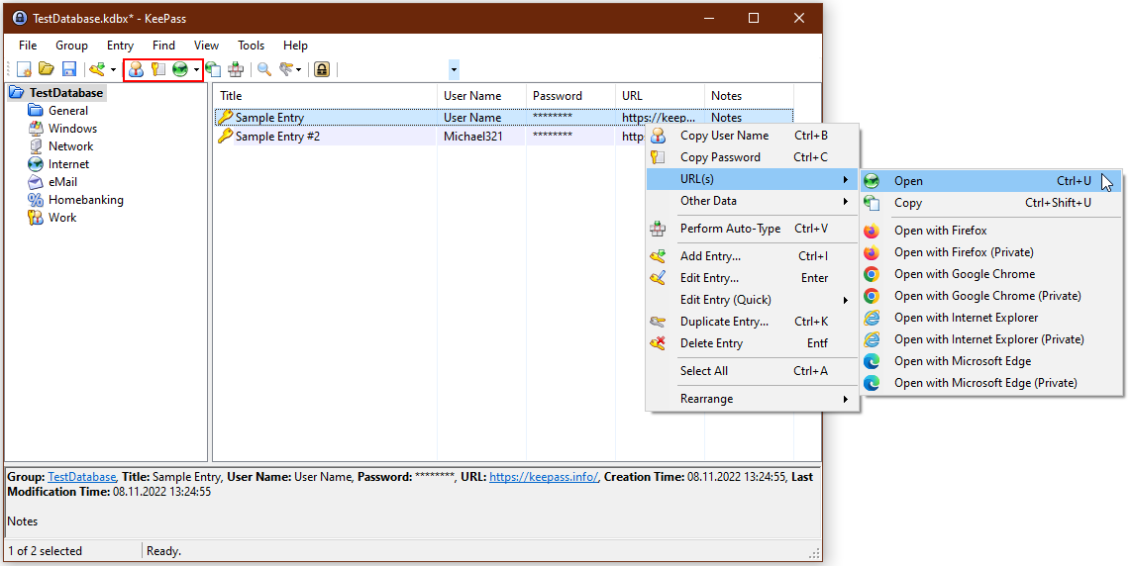Select the Sample Entry row

504,117
